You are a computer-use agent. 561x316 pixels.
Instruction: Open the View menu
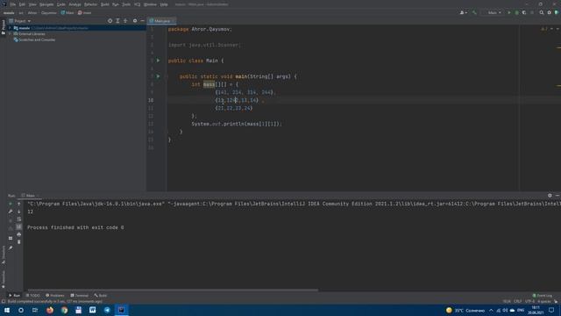32,4
